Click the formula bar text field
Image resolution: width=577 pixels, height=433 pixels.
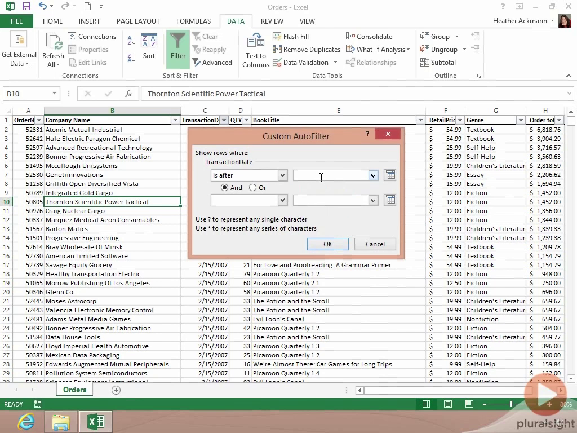(x=355, y=94)
